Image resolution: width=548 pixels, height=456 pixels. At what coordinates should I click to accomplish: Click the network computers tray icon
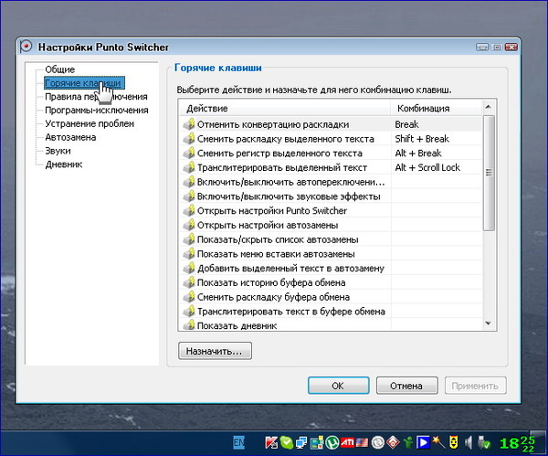pyautogui.click(x=301, y=442)
